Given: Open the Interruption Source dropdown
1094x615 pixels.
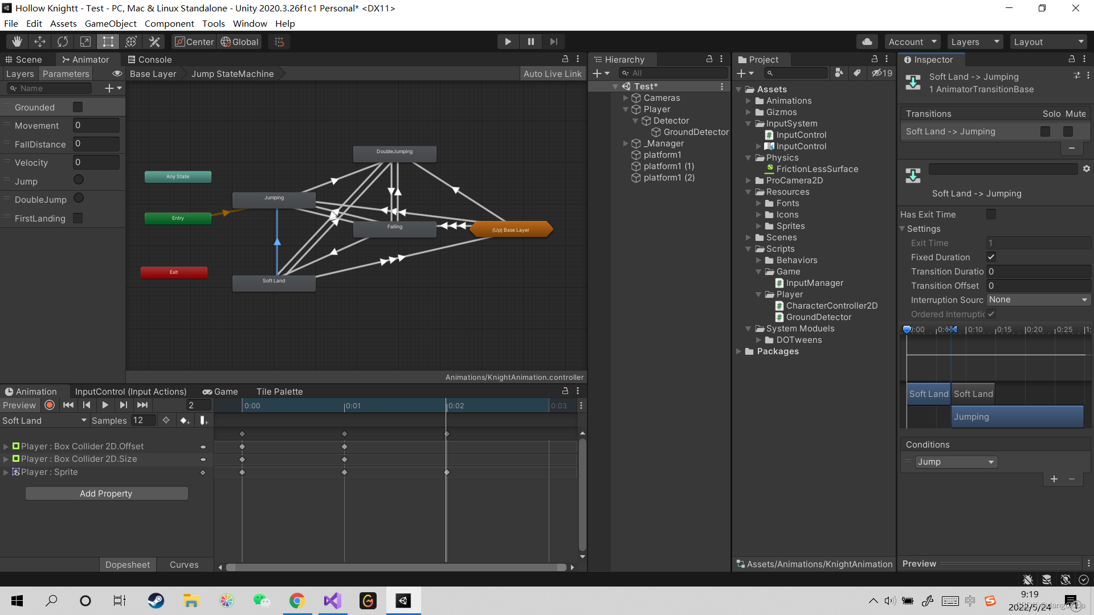Looking at the screenshot, I should click(x=1038, y=300).
